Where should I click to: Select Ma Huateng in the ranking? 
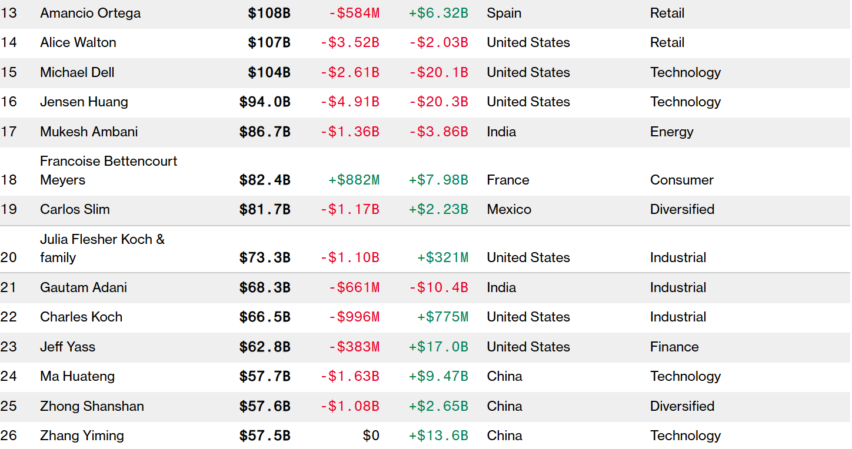point(77,376)
